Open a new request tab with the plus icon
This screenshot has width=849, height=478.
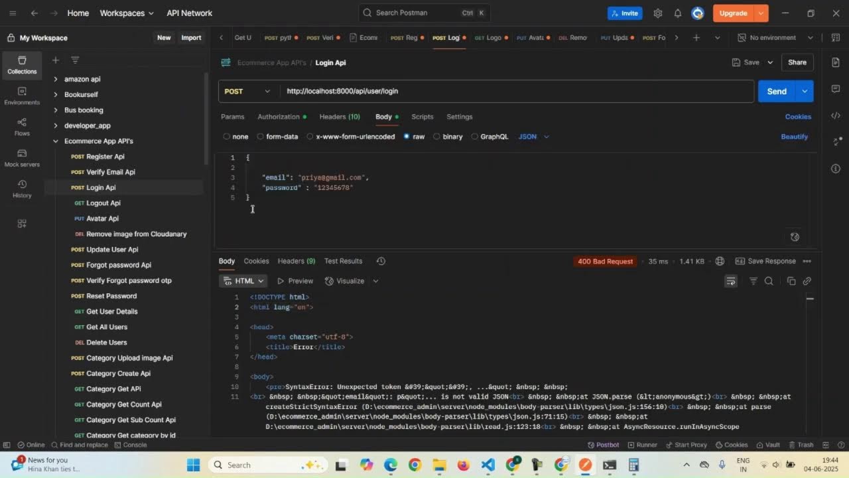696,38
